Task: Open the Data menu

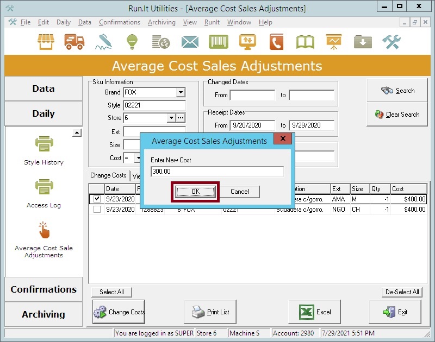Action: [85, 22]
